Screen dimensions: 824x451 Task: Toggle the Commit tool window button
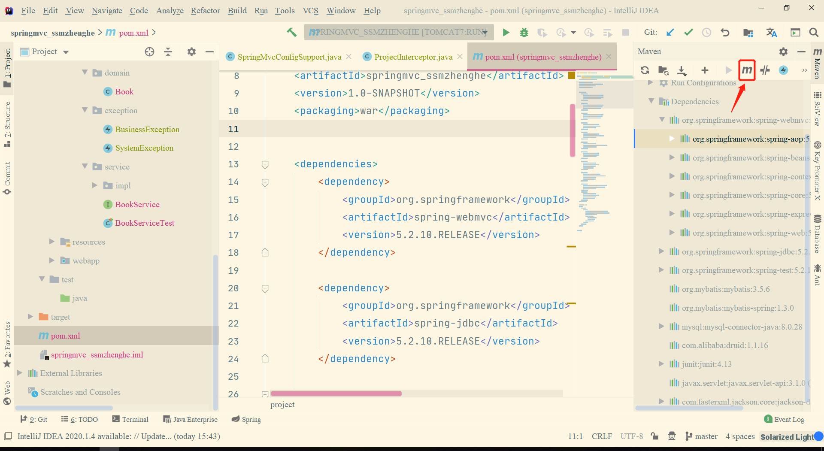pos(7,178)
